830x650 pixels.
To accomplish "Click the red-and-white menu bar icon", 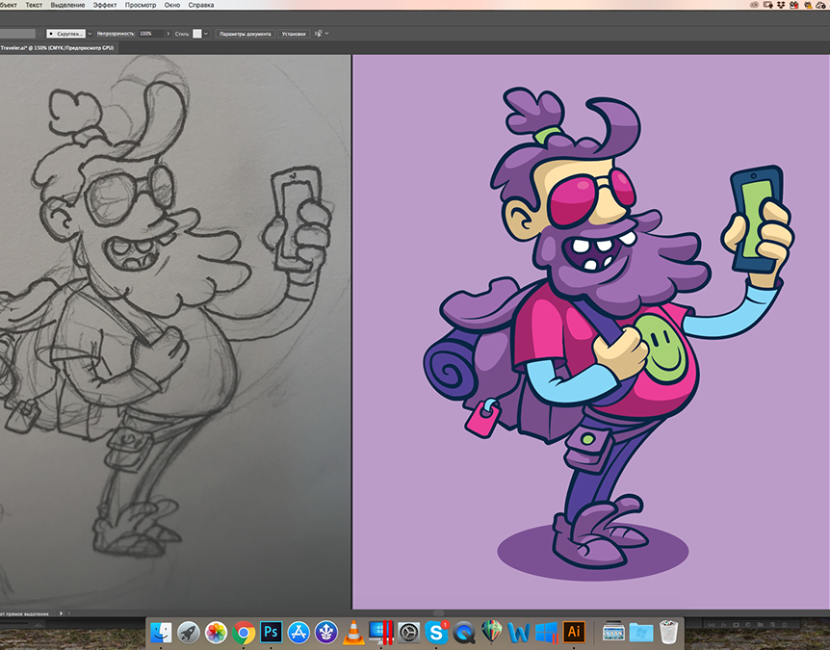I will 794,5.
